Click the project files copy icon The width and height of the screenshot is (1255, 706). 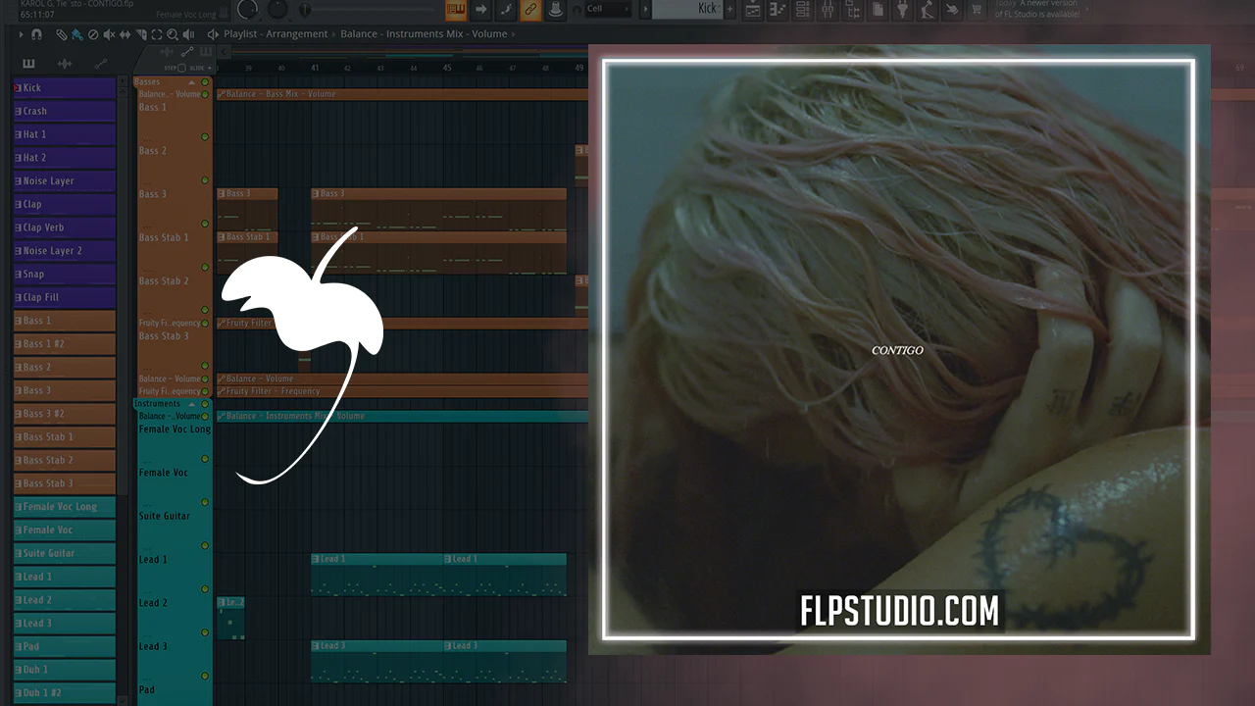coord(877,10)
